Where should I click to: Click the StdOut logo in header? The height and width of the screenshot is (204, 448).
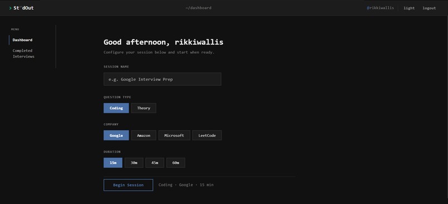22,8
